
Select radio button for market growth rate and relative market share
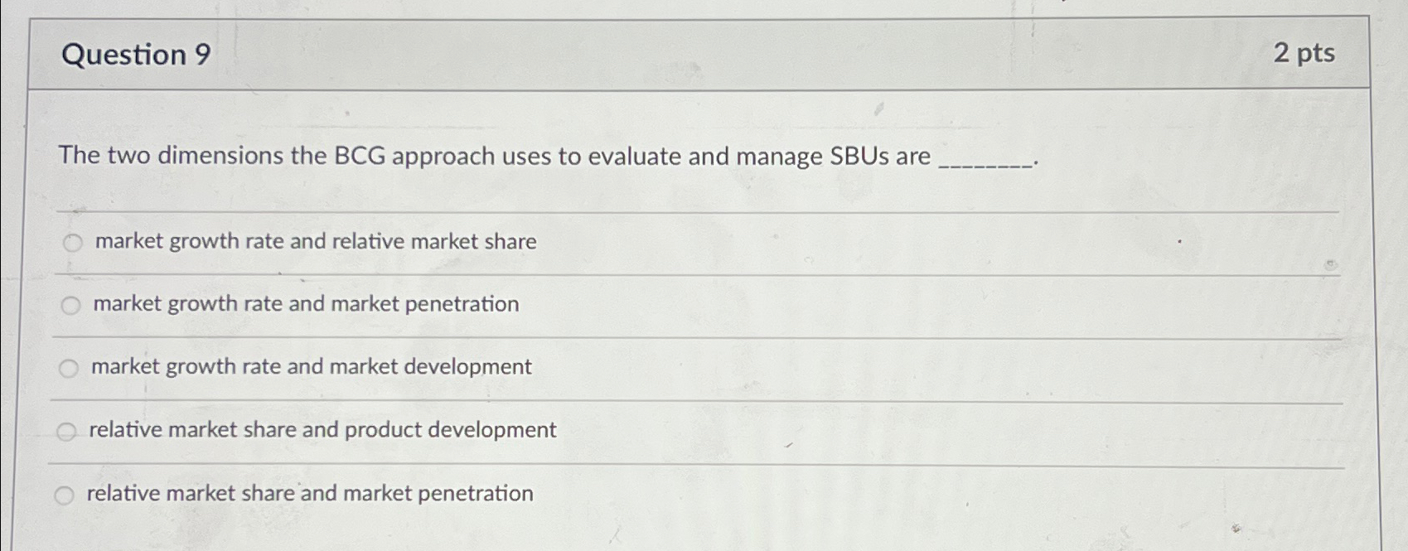pos(73,243)
